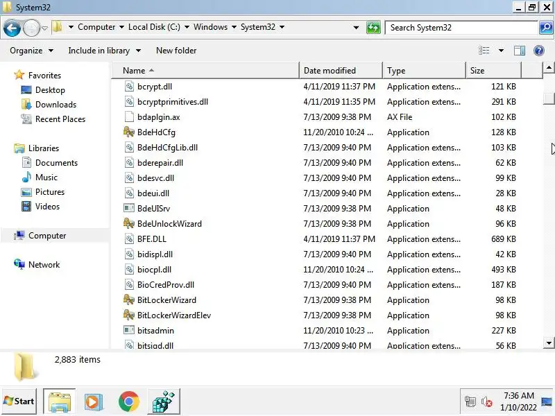Open the cube-icon app in taskbar
Image resolution: width=555 pixels, height=416 pixels.
(163, 401)
